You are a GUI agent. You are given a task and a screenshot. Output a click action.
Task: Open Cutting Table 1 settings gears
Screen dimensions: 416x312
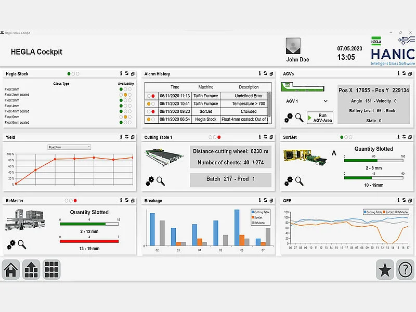point(150,181)
